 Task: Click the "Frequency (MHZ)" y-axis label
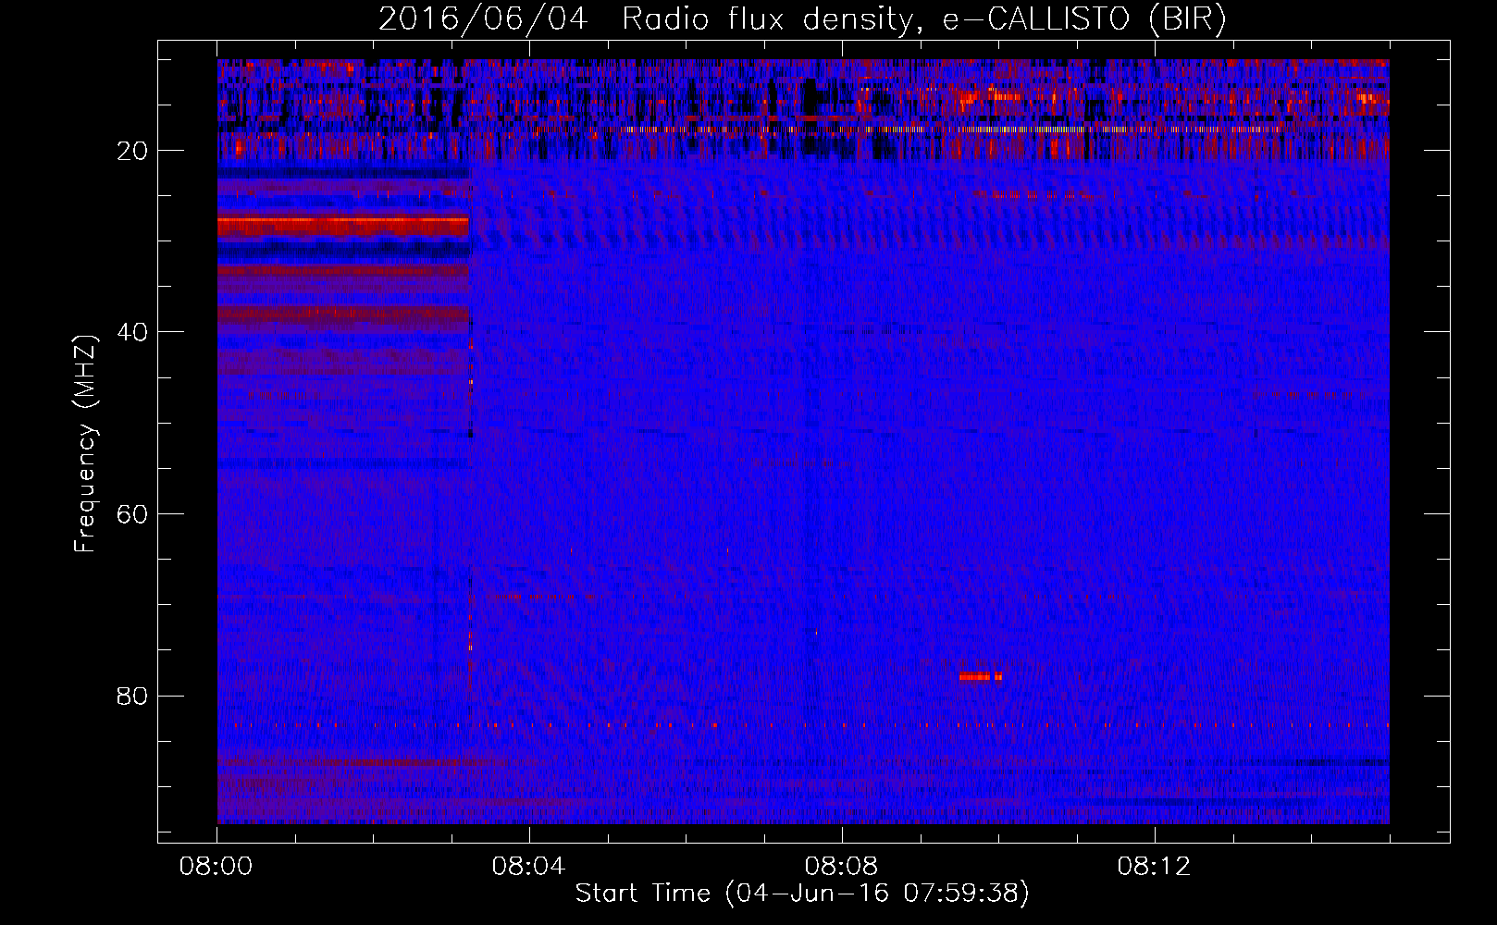[x=85, y=444]
